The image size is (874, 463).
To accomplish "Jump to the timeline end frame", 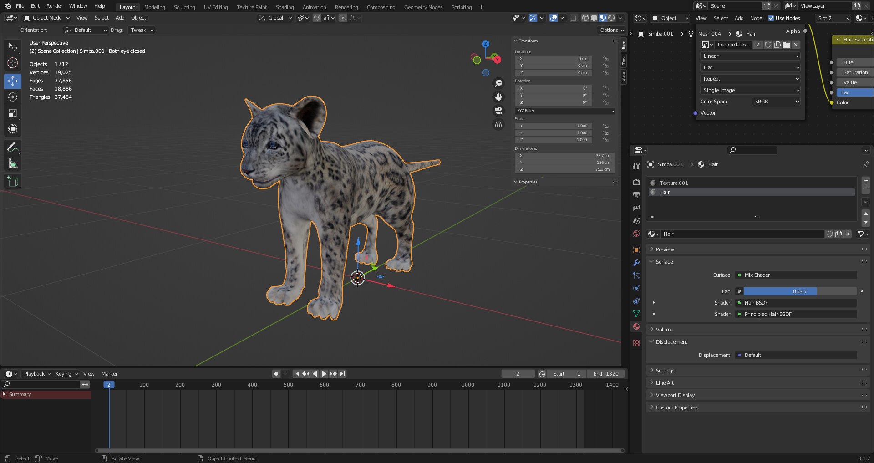I will pyautogui.click(x=343, y=374).
